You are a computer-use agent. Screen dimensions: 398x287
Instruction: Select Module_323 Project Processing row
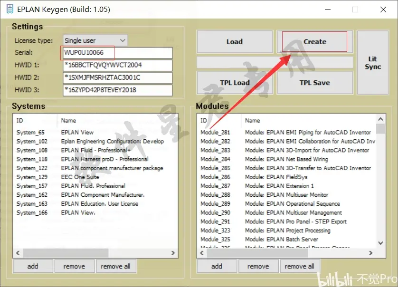pos(286,230)
